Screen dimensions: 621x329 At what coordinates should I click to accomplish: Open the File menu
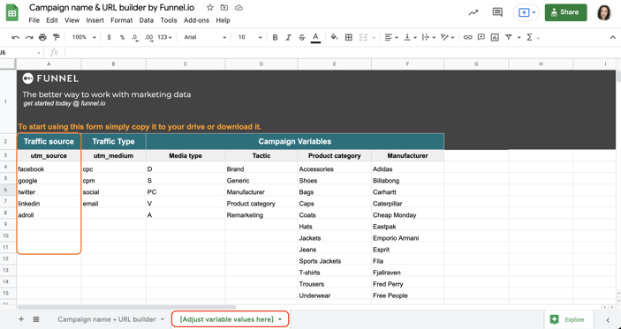tap(34, 20)
